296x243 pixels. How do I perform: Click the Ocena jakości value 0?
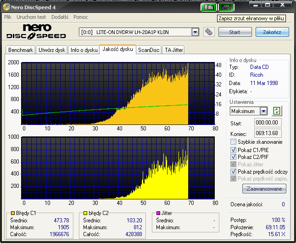[x=283, y=204]
